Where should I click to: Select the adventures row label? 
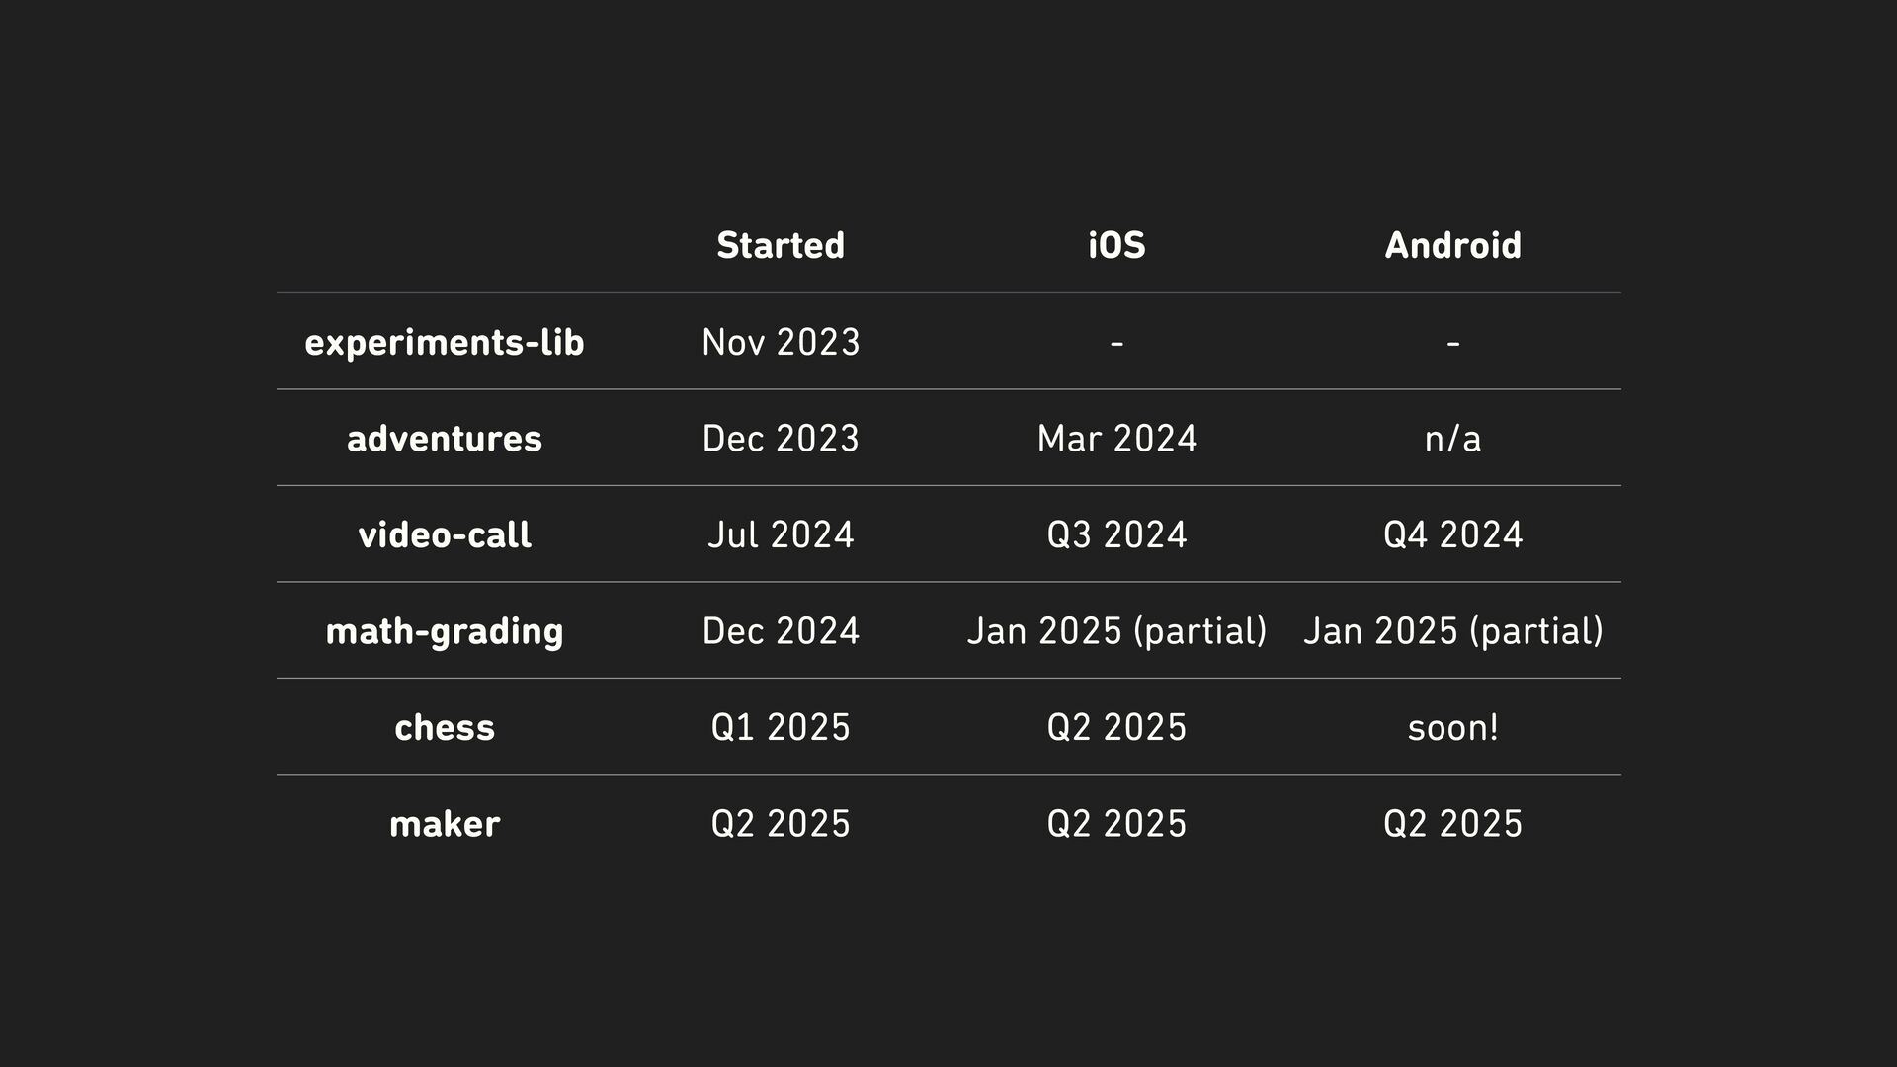pos(445,438)
